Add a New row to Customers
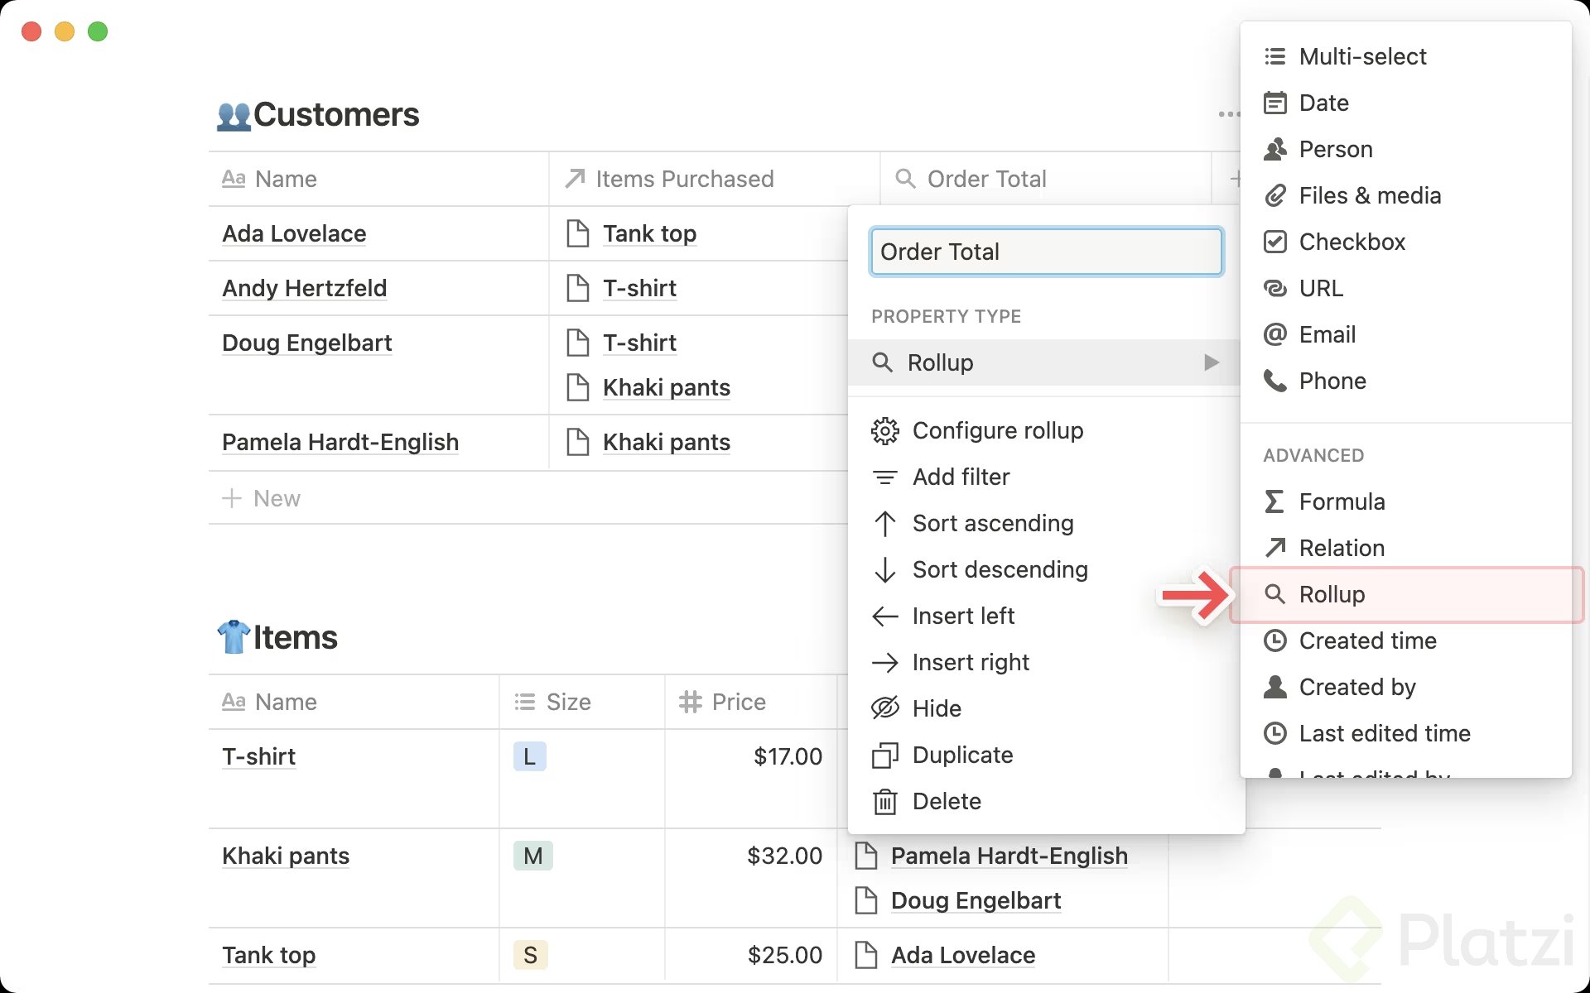Viewport: 1590px width, 993px height. pyautogui.click(x=276, y=498)
